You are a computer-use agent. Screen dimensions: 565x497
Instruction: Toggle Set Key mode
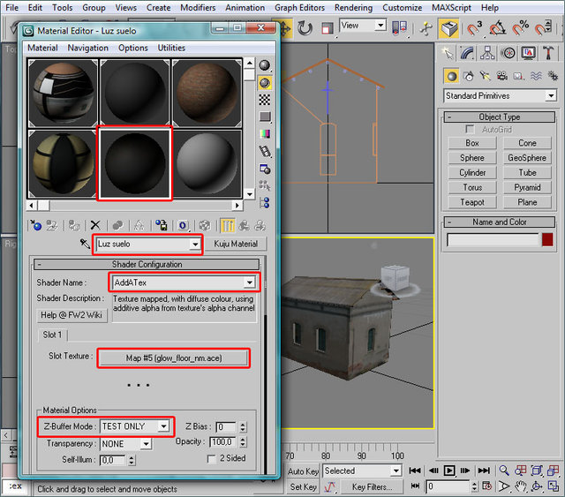coord(303,486)
